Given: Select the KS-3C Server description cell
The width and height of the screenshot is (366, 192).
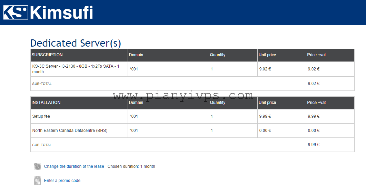Looking at the screenshot, I should pos(79,69).
